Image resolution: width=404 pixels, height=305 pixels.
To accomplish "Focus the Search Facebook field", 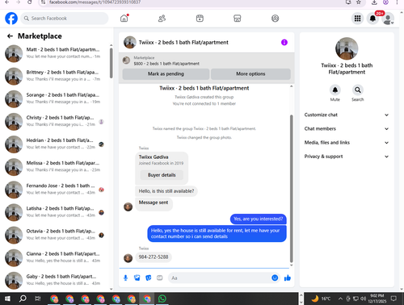I will click(65, 19).
